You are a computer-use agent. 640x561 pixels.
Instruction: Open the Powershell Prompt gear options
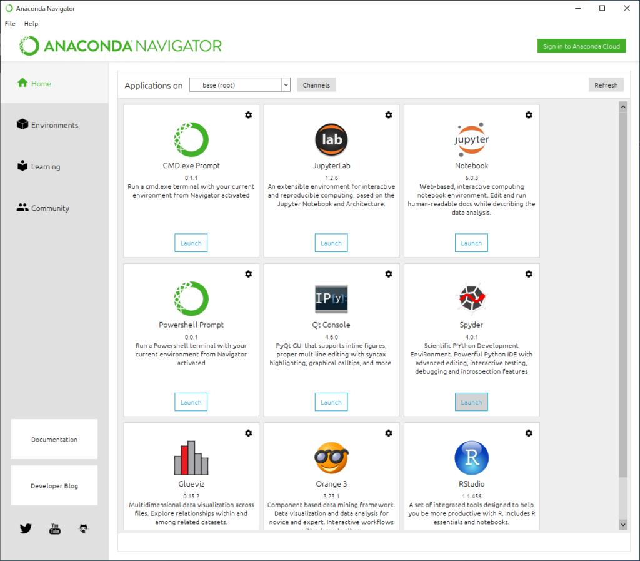248,274
